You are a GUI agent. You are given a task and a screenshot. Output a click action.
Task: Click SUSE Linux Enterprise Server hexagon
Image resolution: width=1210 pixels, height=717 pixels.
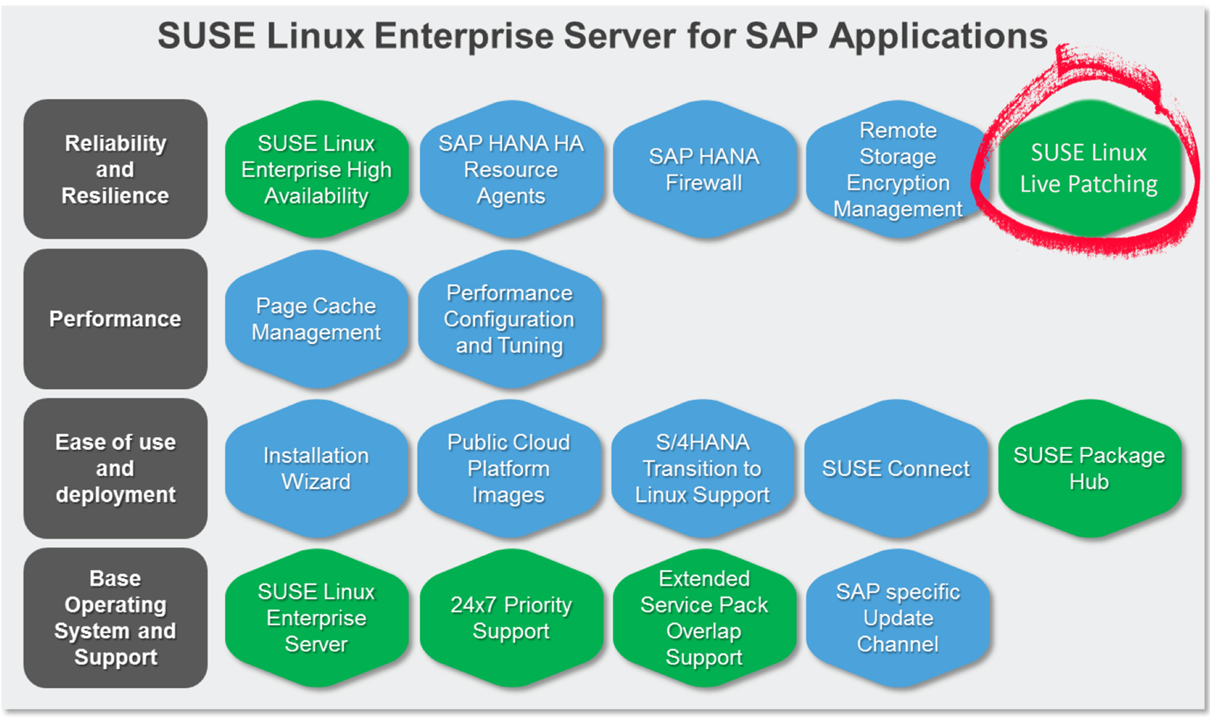(316, 618)
